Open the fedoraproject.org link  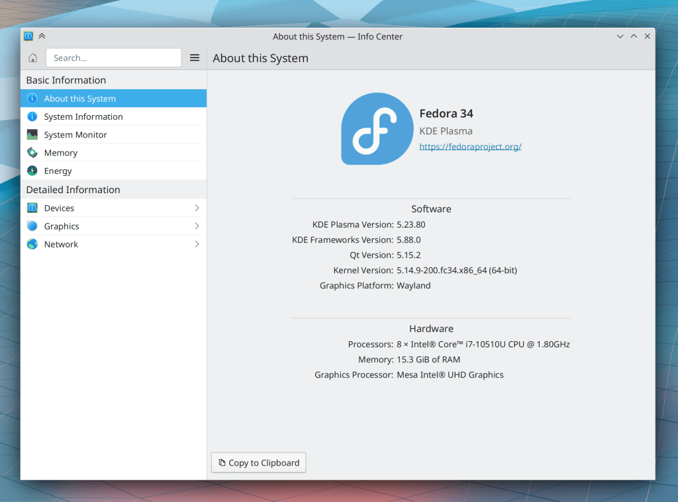coord(470,147)
